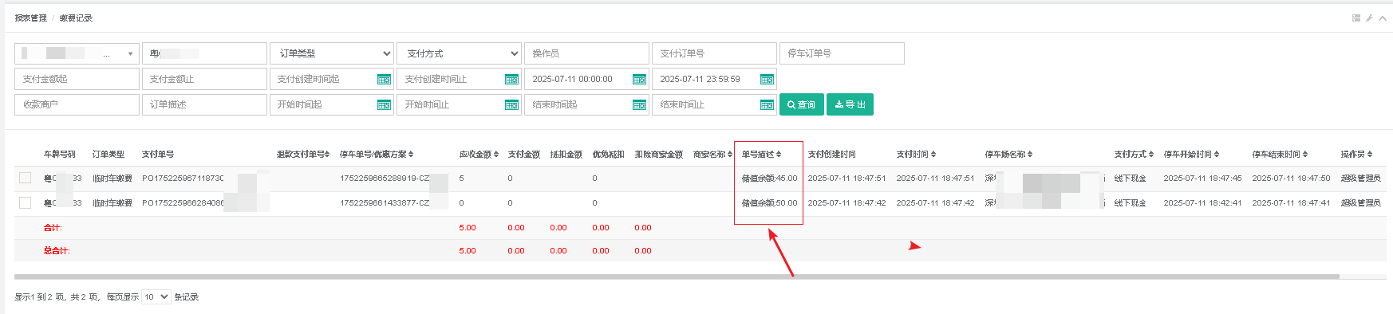Click 支付创建时间 column header
This screenshot has width=1393, height=314.
831,154
